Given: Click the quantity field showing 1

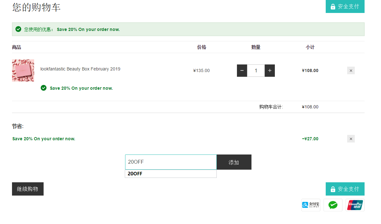Looking at the screenshot, I should click(256, 70).
